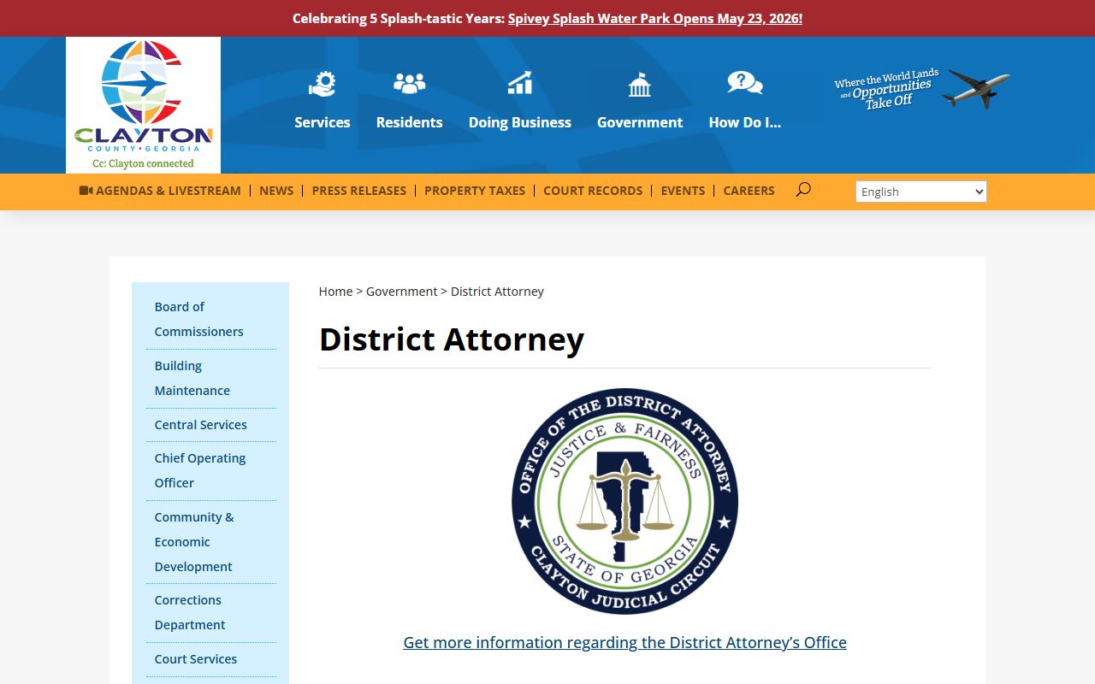Open the Careers link
The width and height of the screenshot is (1095, 684).
coord(749,191)
